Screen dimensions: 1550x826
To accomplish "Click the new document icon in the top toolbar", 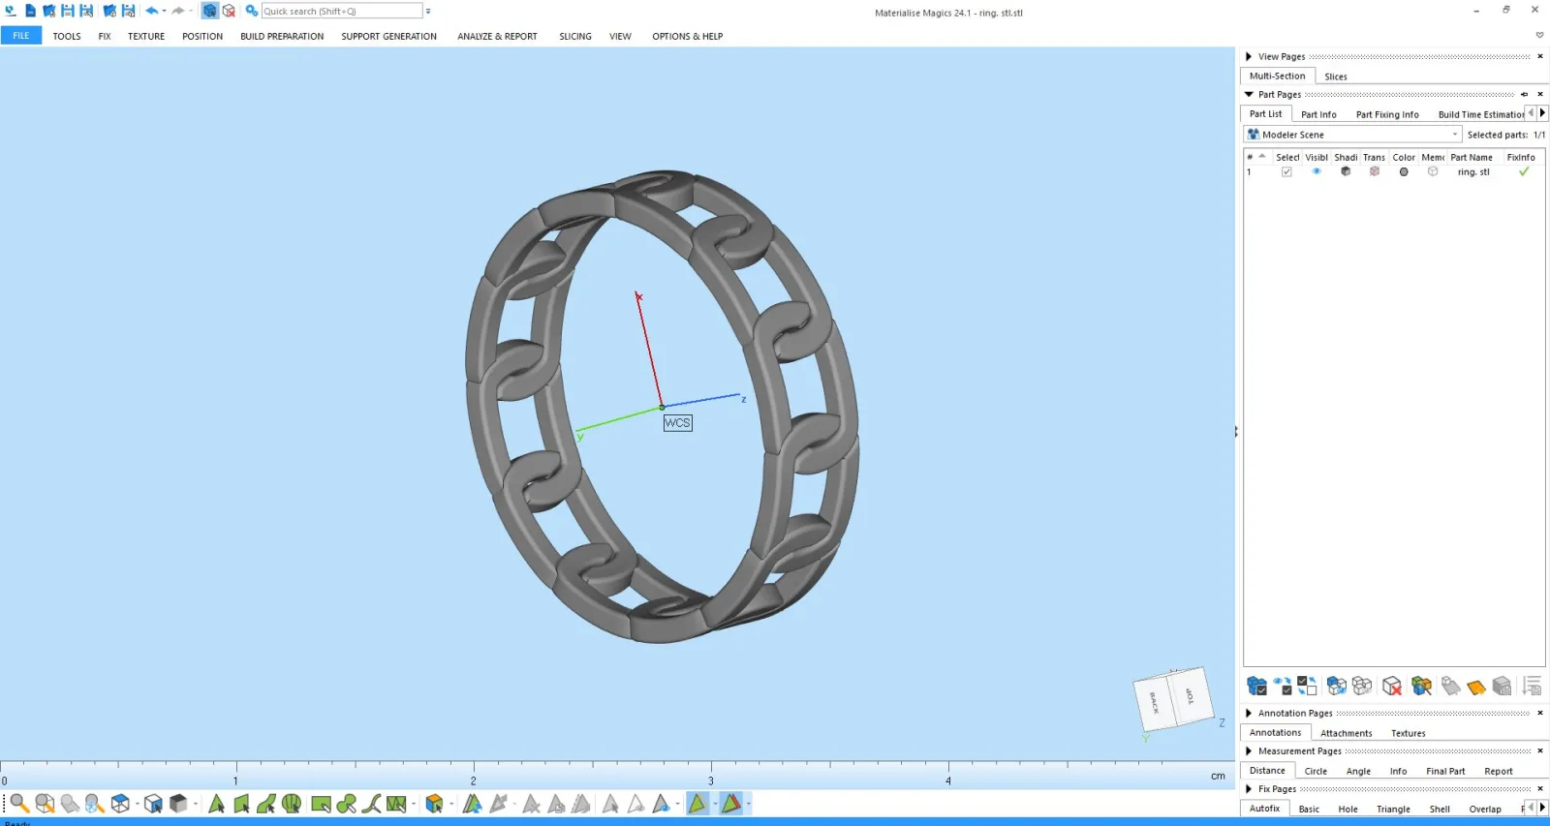I will click(x=30, y=11).
